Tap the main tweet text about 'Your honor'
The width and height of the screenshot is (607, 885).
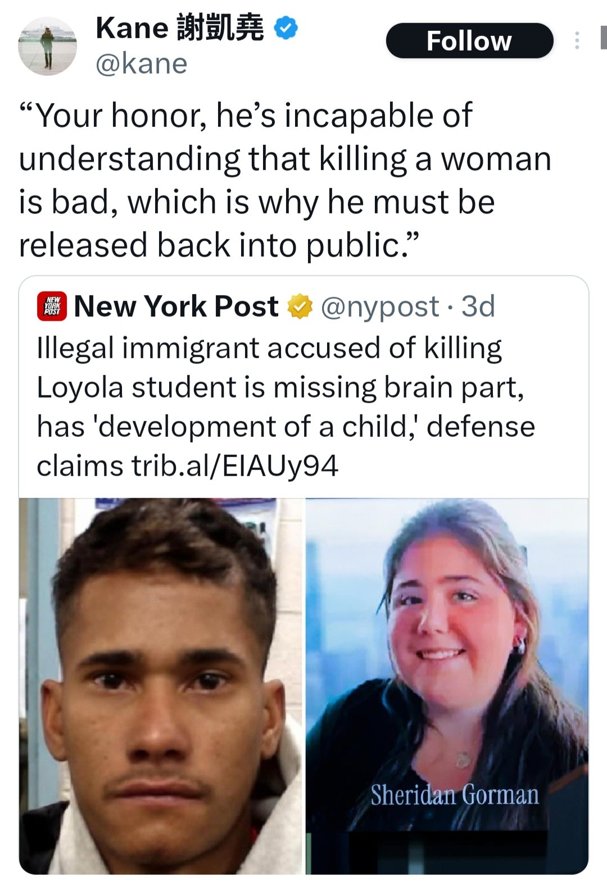tap(285, 180)
